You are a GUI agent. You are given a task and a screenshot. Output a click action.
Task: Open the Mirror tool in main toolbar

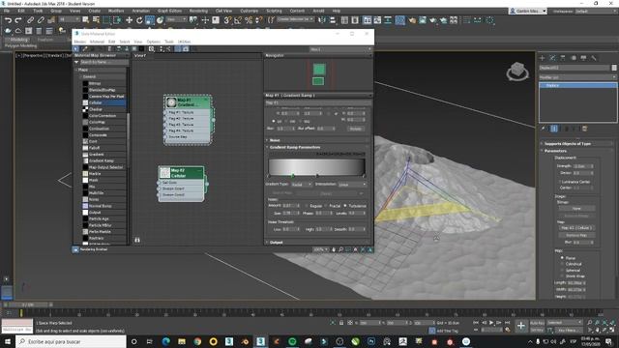tap(322, 20)
